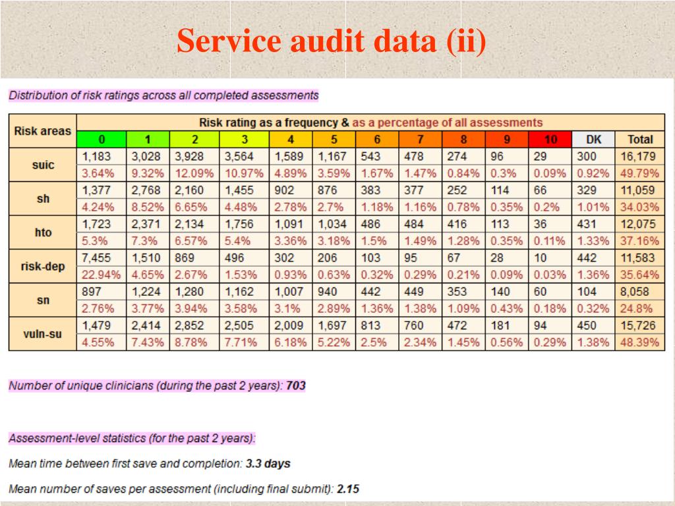Viewport: 675px width, 506px height.
Task: Click the rating 7 header cell
Action: click(x=421, y=140)
